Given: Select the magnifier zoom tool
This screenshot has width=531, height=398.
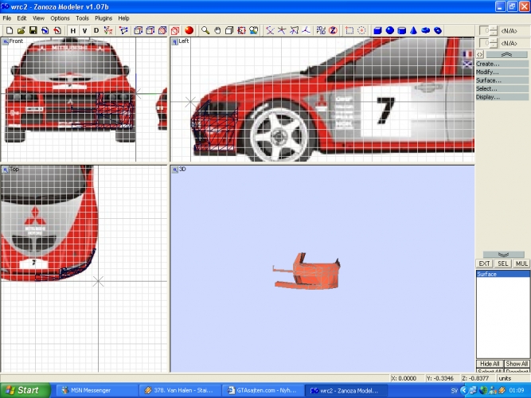Looking at the screenshot, I should click(x=205, y=30).
